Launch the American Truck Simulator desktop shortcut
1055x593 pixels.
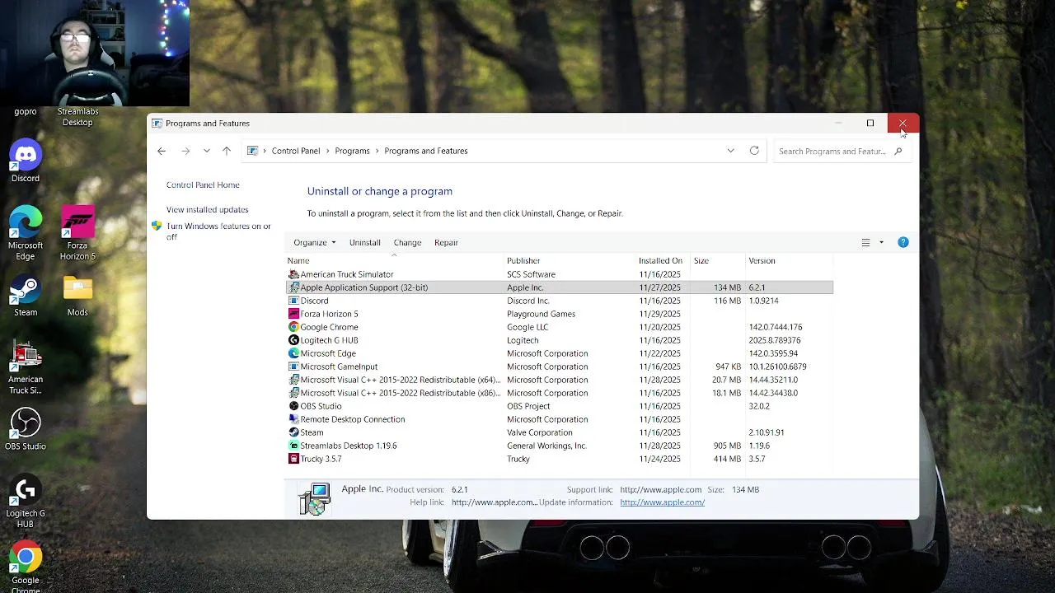click(26, 368)
